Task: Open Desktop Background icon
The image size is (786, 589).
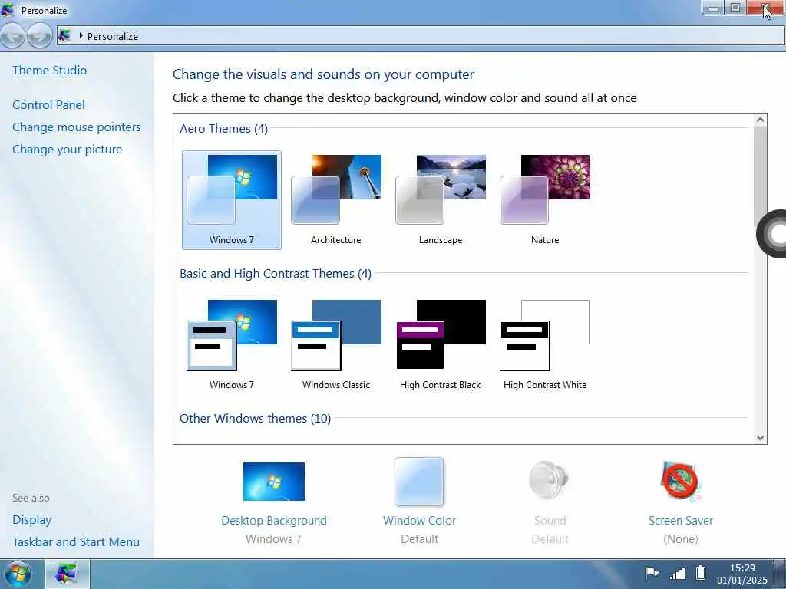Action: [274, 482]
